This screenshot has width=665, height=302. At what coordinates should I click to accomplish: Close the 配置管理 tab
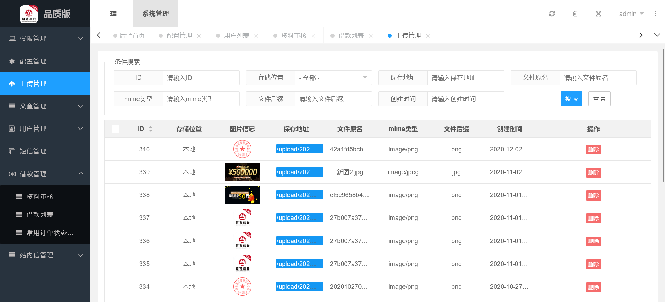199,36
